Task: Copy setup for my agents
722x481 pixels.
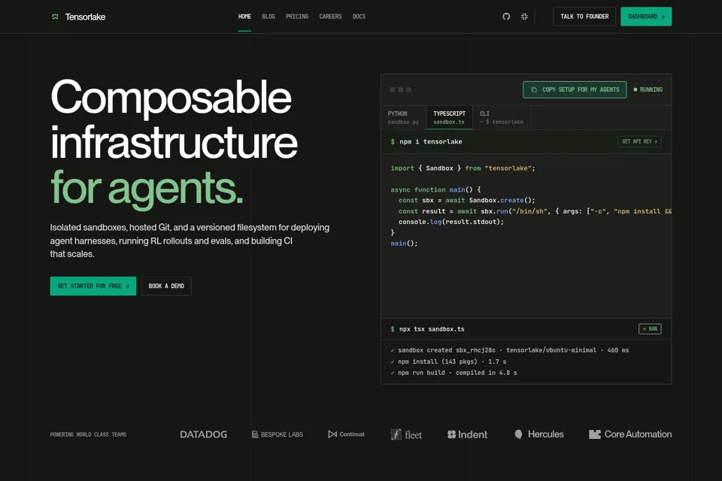Action: (x=575, y=89)
